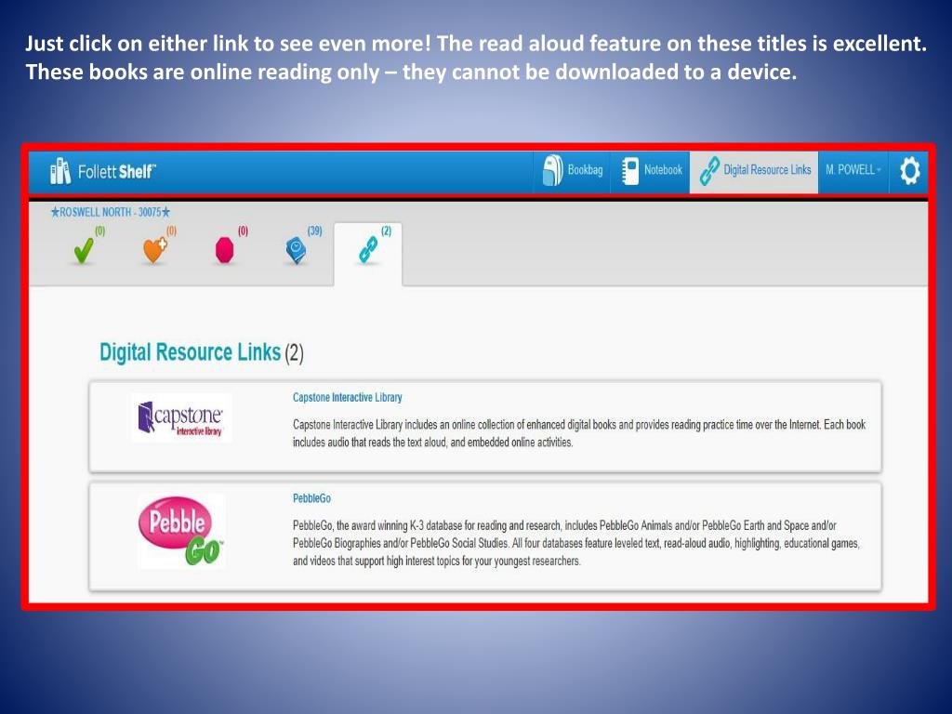Click the (0) count above pink octagon
This screenshot has height=714, width=952.
tap(243, 231)
